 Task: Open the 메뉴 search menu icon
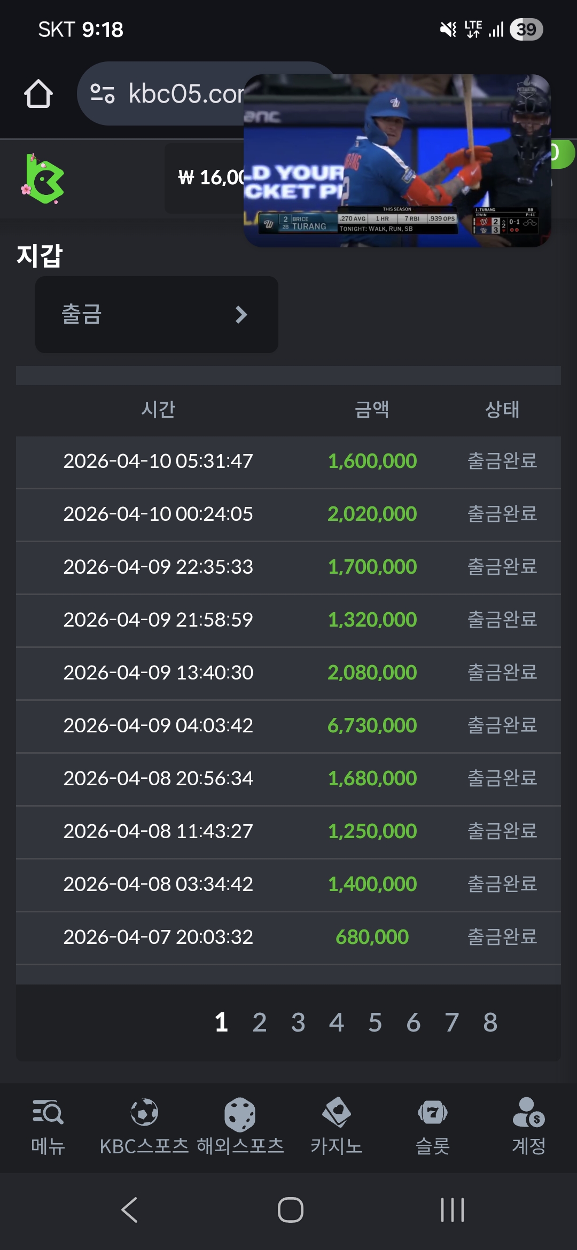[48, 1114]
